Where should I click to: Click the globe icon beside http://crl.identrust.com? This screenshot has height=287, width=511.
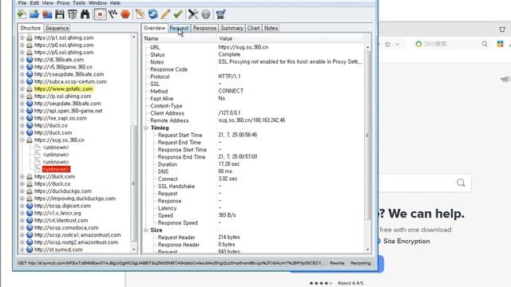(x=30, y=221)
